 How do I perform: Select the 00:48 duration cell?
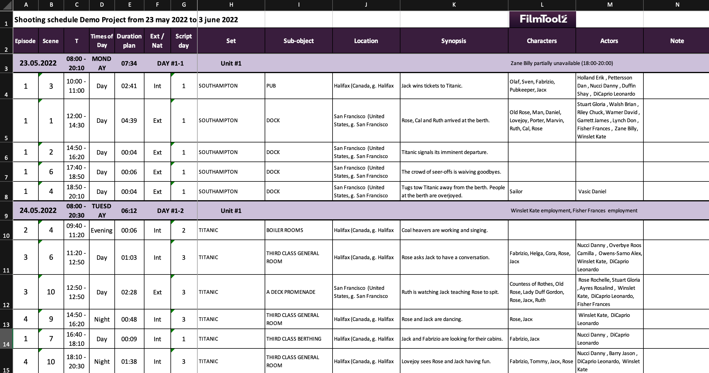pyautogui.click(x=129, y=319)
